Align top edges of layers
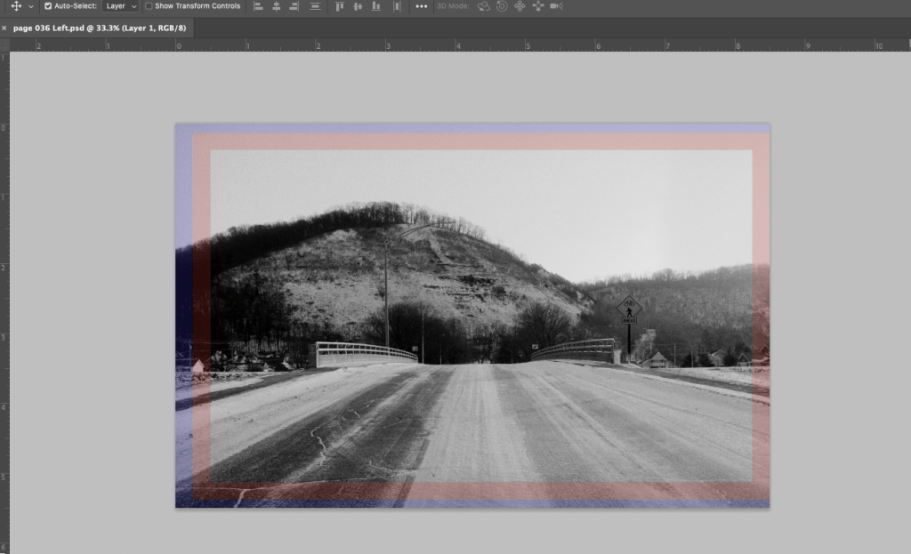The image size is (911, 554). [339, 6]
